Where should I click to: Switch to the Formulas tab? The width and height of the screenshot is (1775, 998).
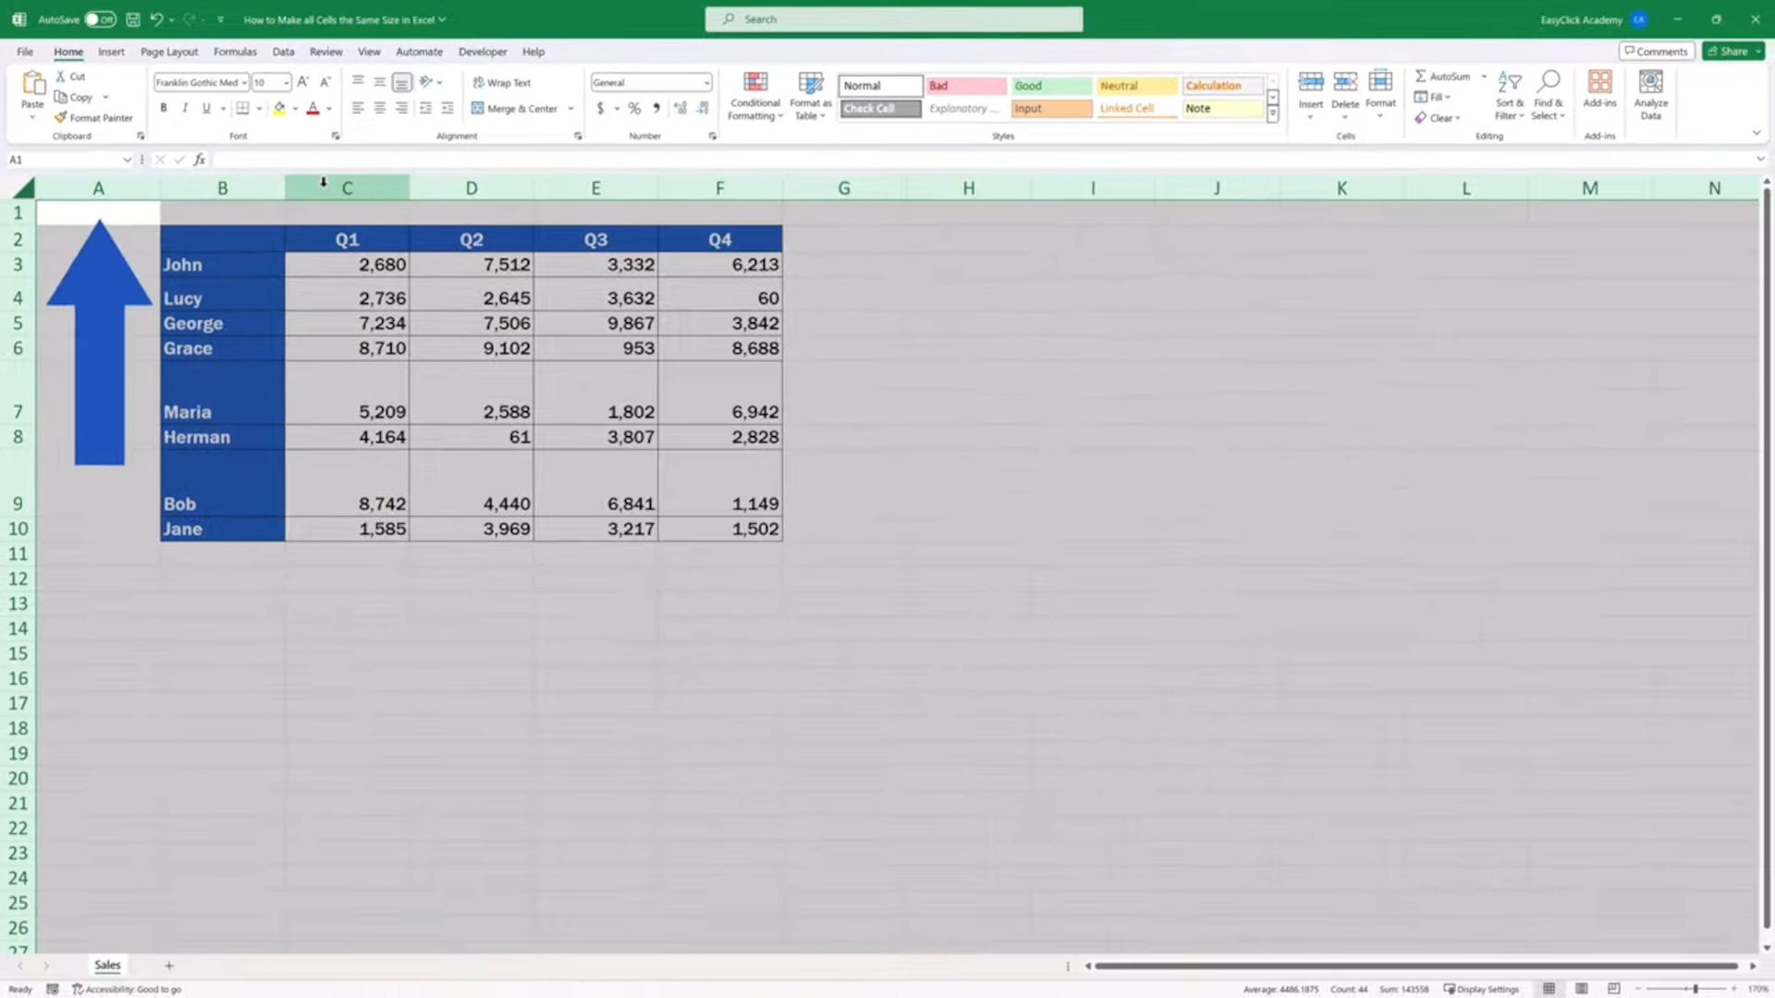[x=235, y=52]
